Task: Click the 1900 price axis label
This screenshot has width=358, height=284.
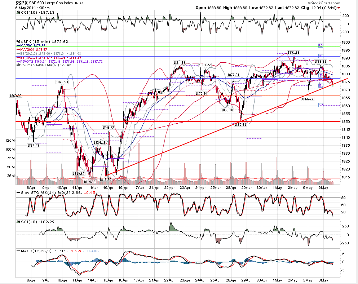Action: tap(346, 42)
